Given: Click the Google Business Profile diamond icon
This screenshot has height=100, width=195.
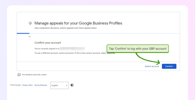Looking at the screenshot, I should pos(30,23).
